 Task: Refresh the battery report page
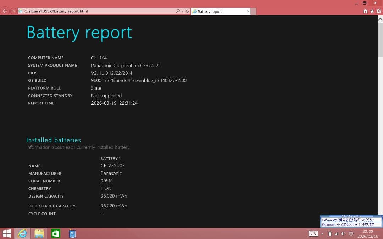[187, 11]
